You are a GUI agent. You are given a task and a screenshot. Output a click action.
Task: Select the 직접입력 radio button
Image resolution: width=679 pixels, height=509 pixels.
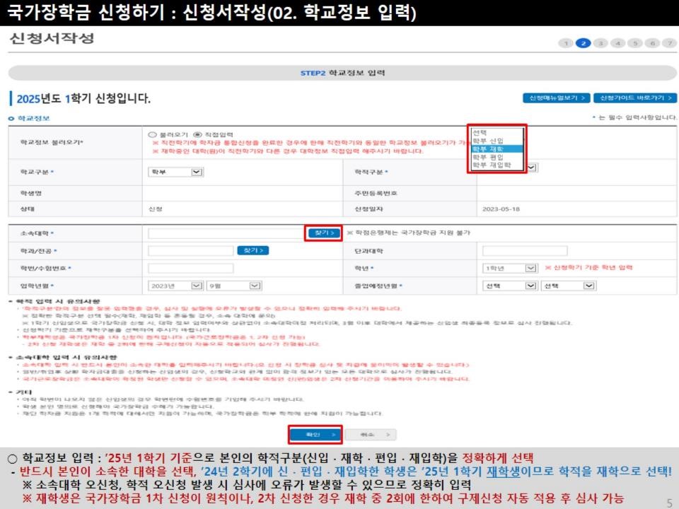[x=198, y=134]
